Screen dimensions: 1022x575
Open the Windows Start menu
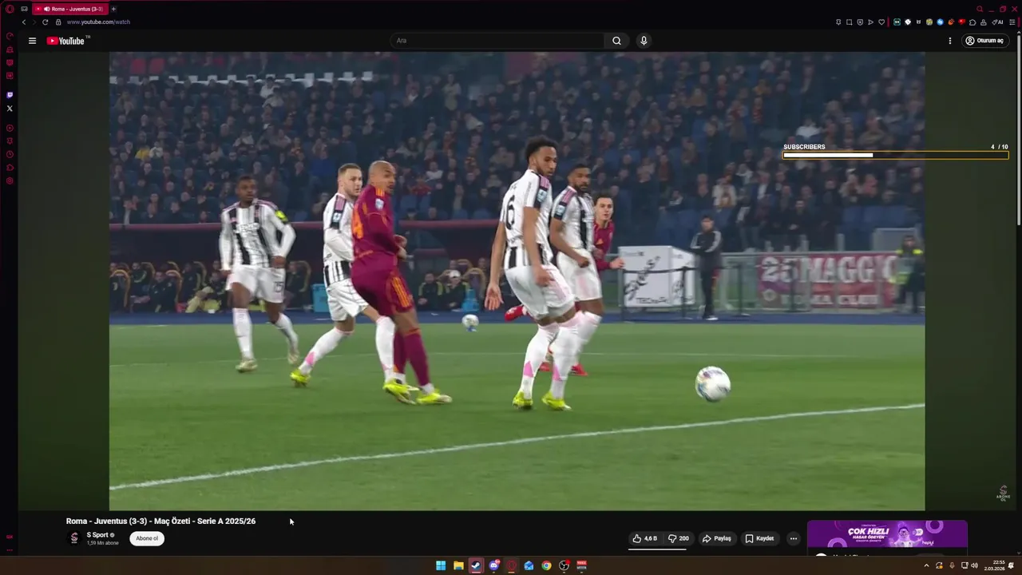tap(441, 565)
